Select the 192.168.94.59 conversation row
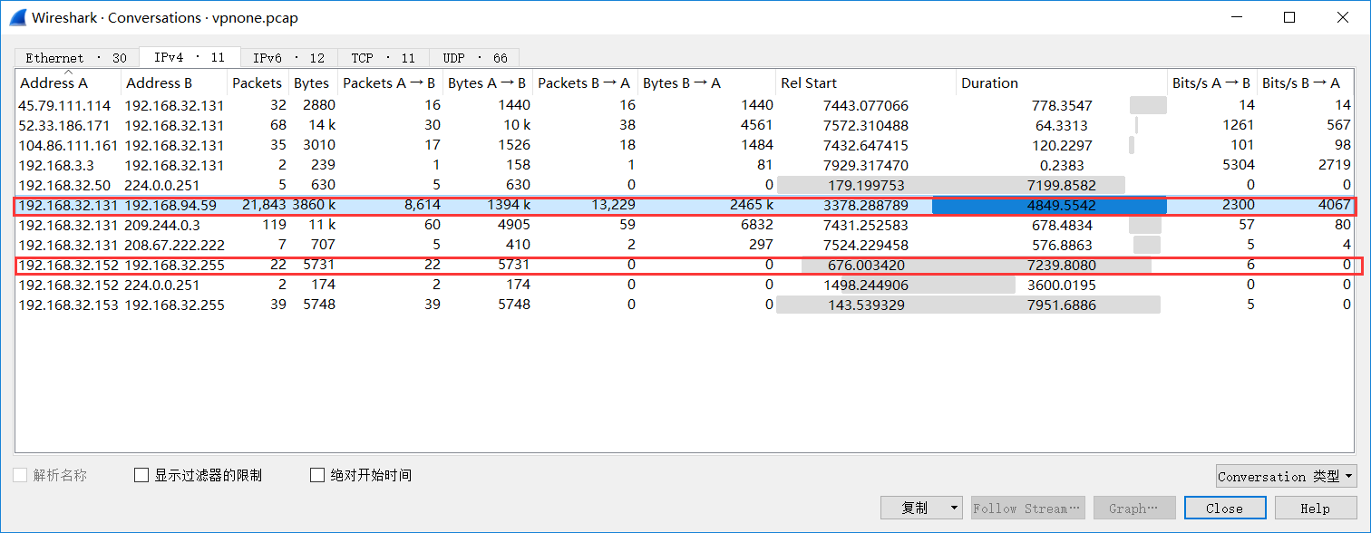The image size is (1371, 533). (170, 206)
